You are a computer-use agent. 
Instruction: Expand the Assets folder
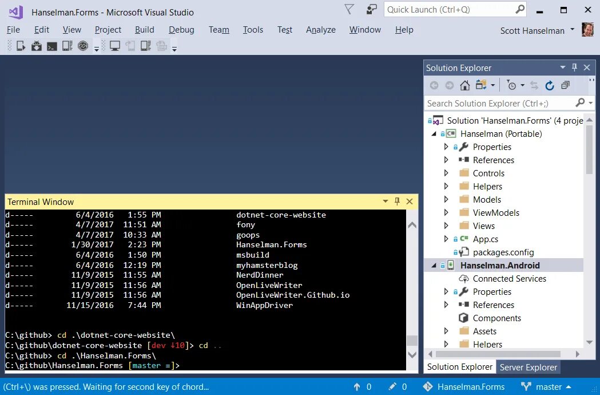tap(446, 331)
